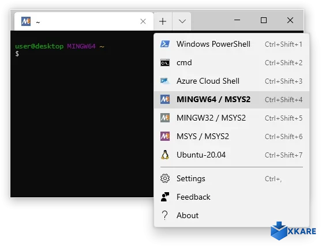Image resolution: width=322 pixels, height=247 pixels.
Task: Click the Ctrl+, shortcut beside Settings
Action: (x=273, y=179)
